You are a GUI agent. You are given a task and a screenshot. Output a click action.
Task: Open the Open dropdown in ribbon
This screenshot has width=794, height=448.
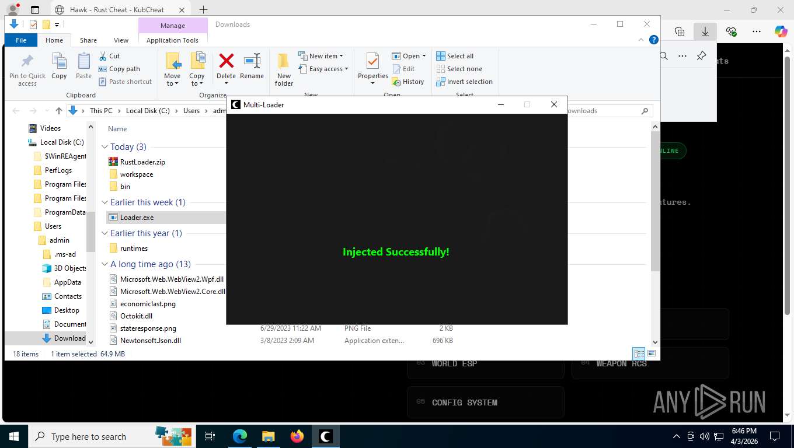click(409, 56)
